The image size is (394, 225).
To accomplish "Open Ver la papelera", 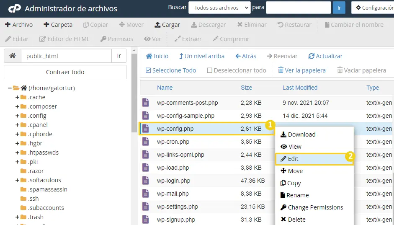I will pos(302,70).
